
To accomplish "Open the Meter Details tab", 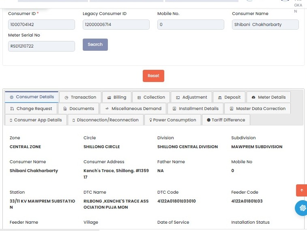I will (x=268, y=97).
